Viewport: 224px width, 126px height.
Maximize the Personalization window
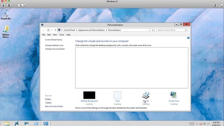[181, 24]
